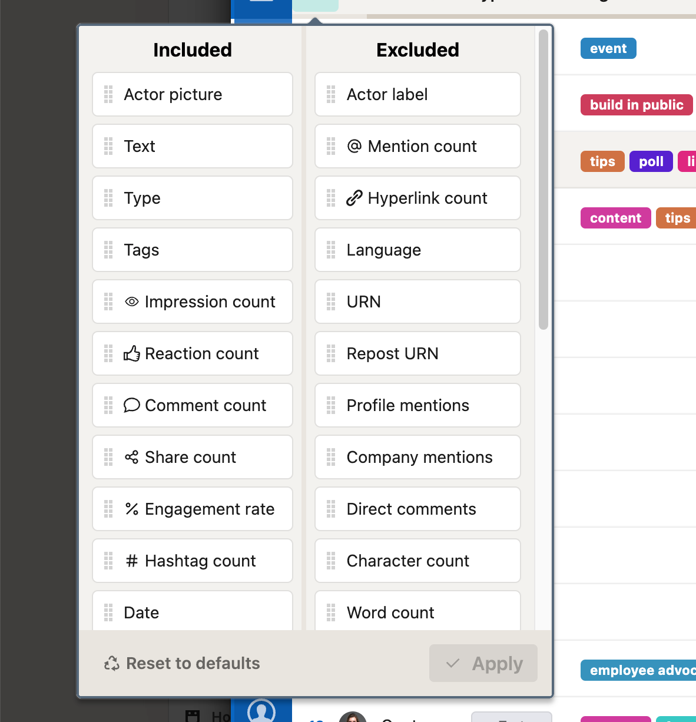Click the popup's vertical scrollbar
The width and height of the screenshot is (696, 722).
[x=543, y=177]
